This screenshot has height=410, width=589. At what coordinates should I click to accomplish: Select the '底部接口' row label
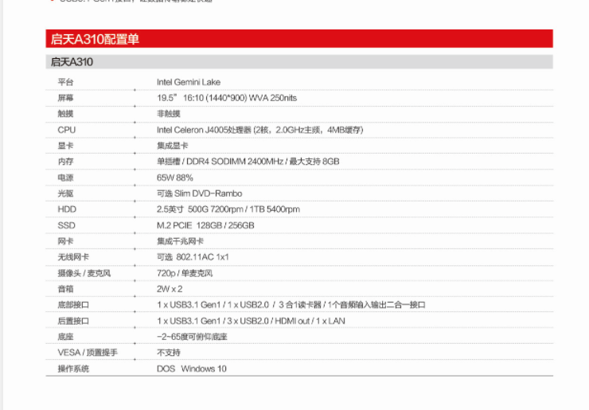(73, 305)
